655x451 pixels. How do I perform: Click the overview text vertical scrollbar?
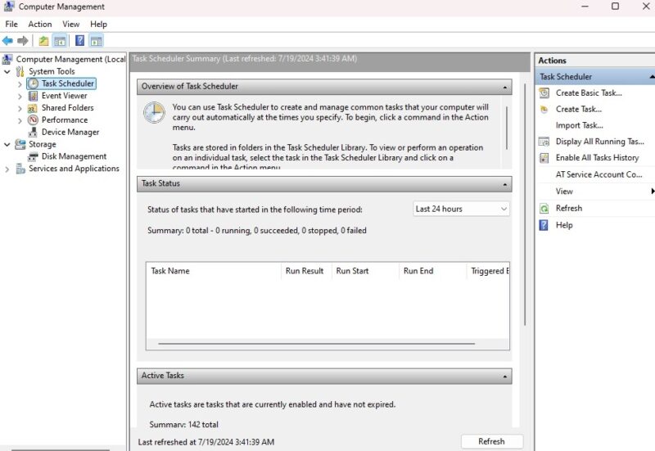point(507,128)
